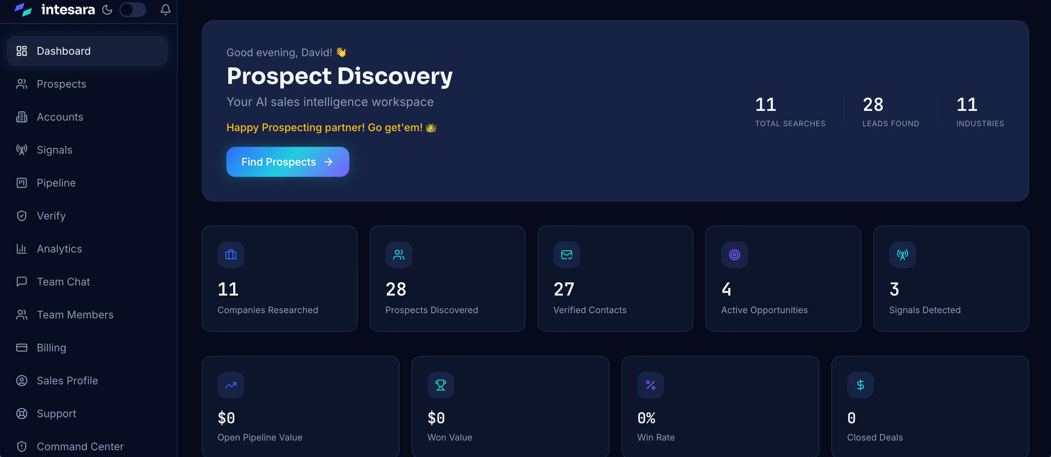Screen dimensions: 1051x457
Task: Click the Command Center shield icon
Action: click(x=22, y=447)
